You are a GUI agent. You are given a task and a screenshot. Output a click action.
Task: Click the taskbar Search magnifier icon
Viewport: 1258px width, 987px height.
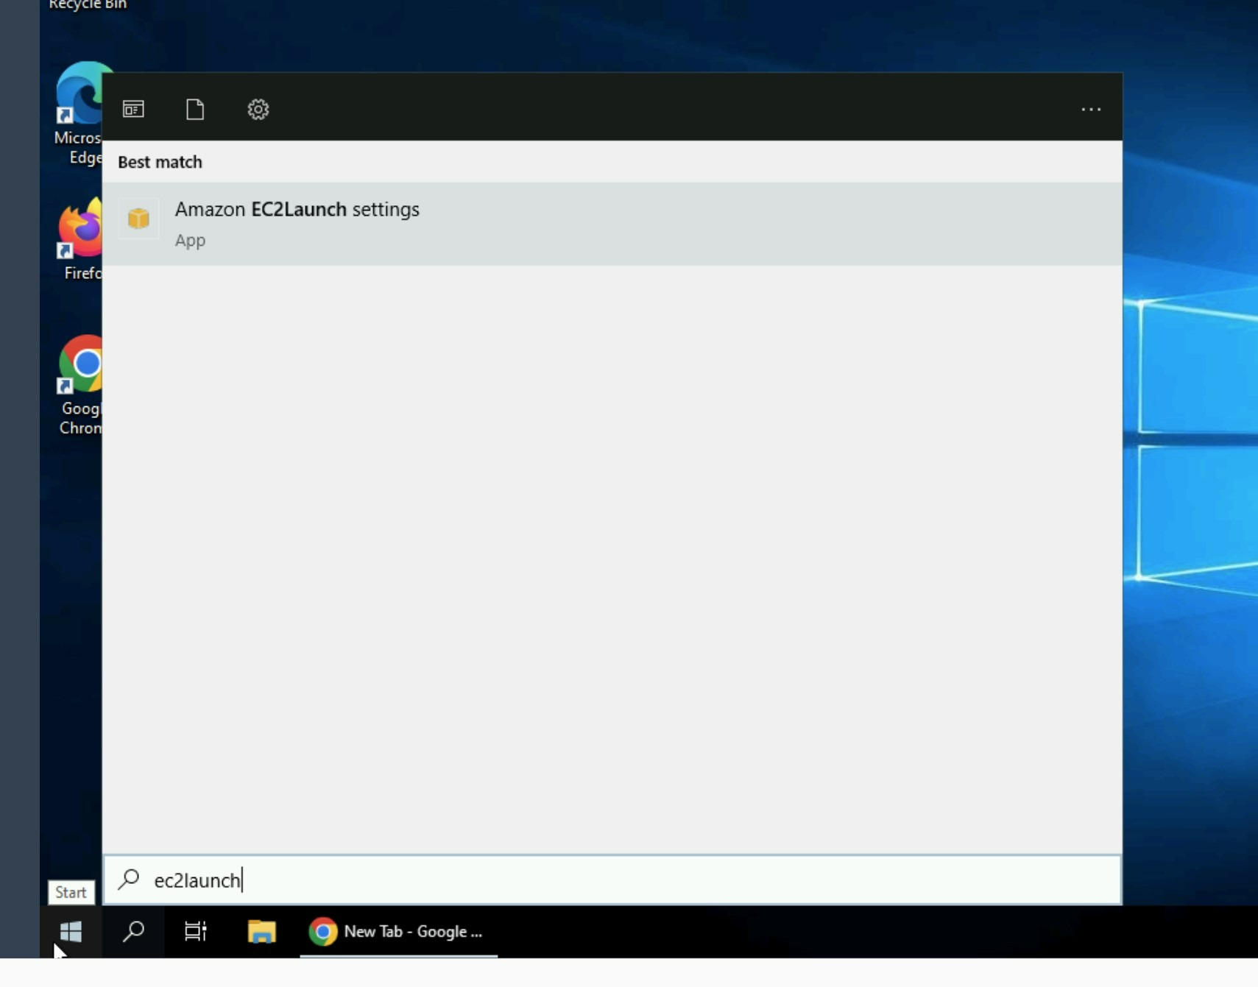(x=133, y=932)
